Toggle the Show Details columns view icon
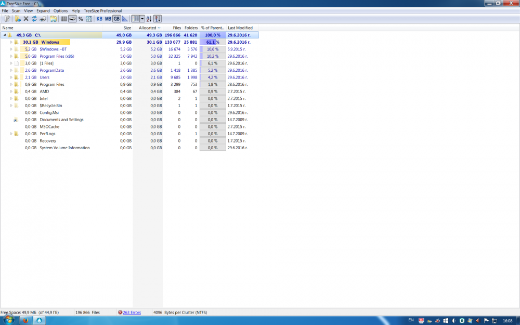 tap(135, 19)
